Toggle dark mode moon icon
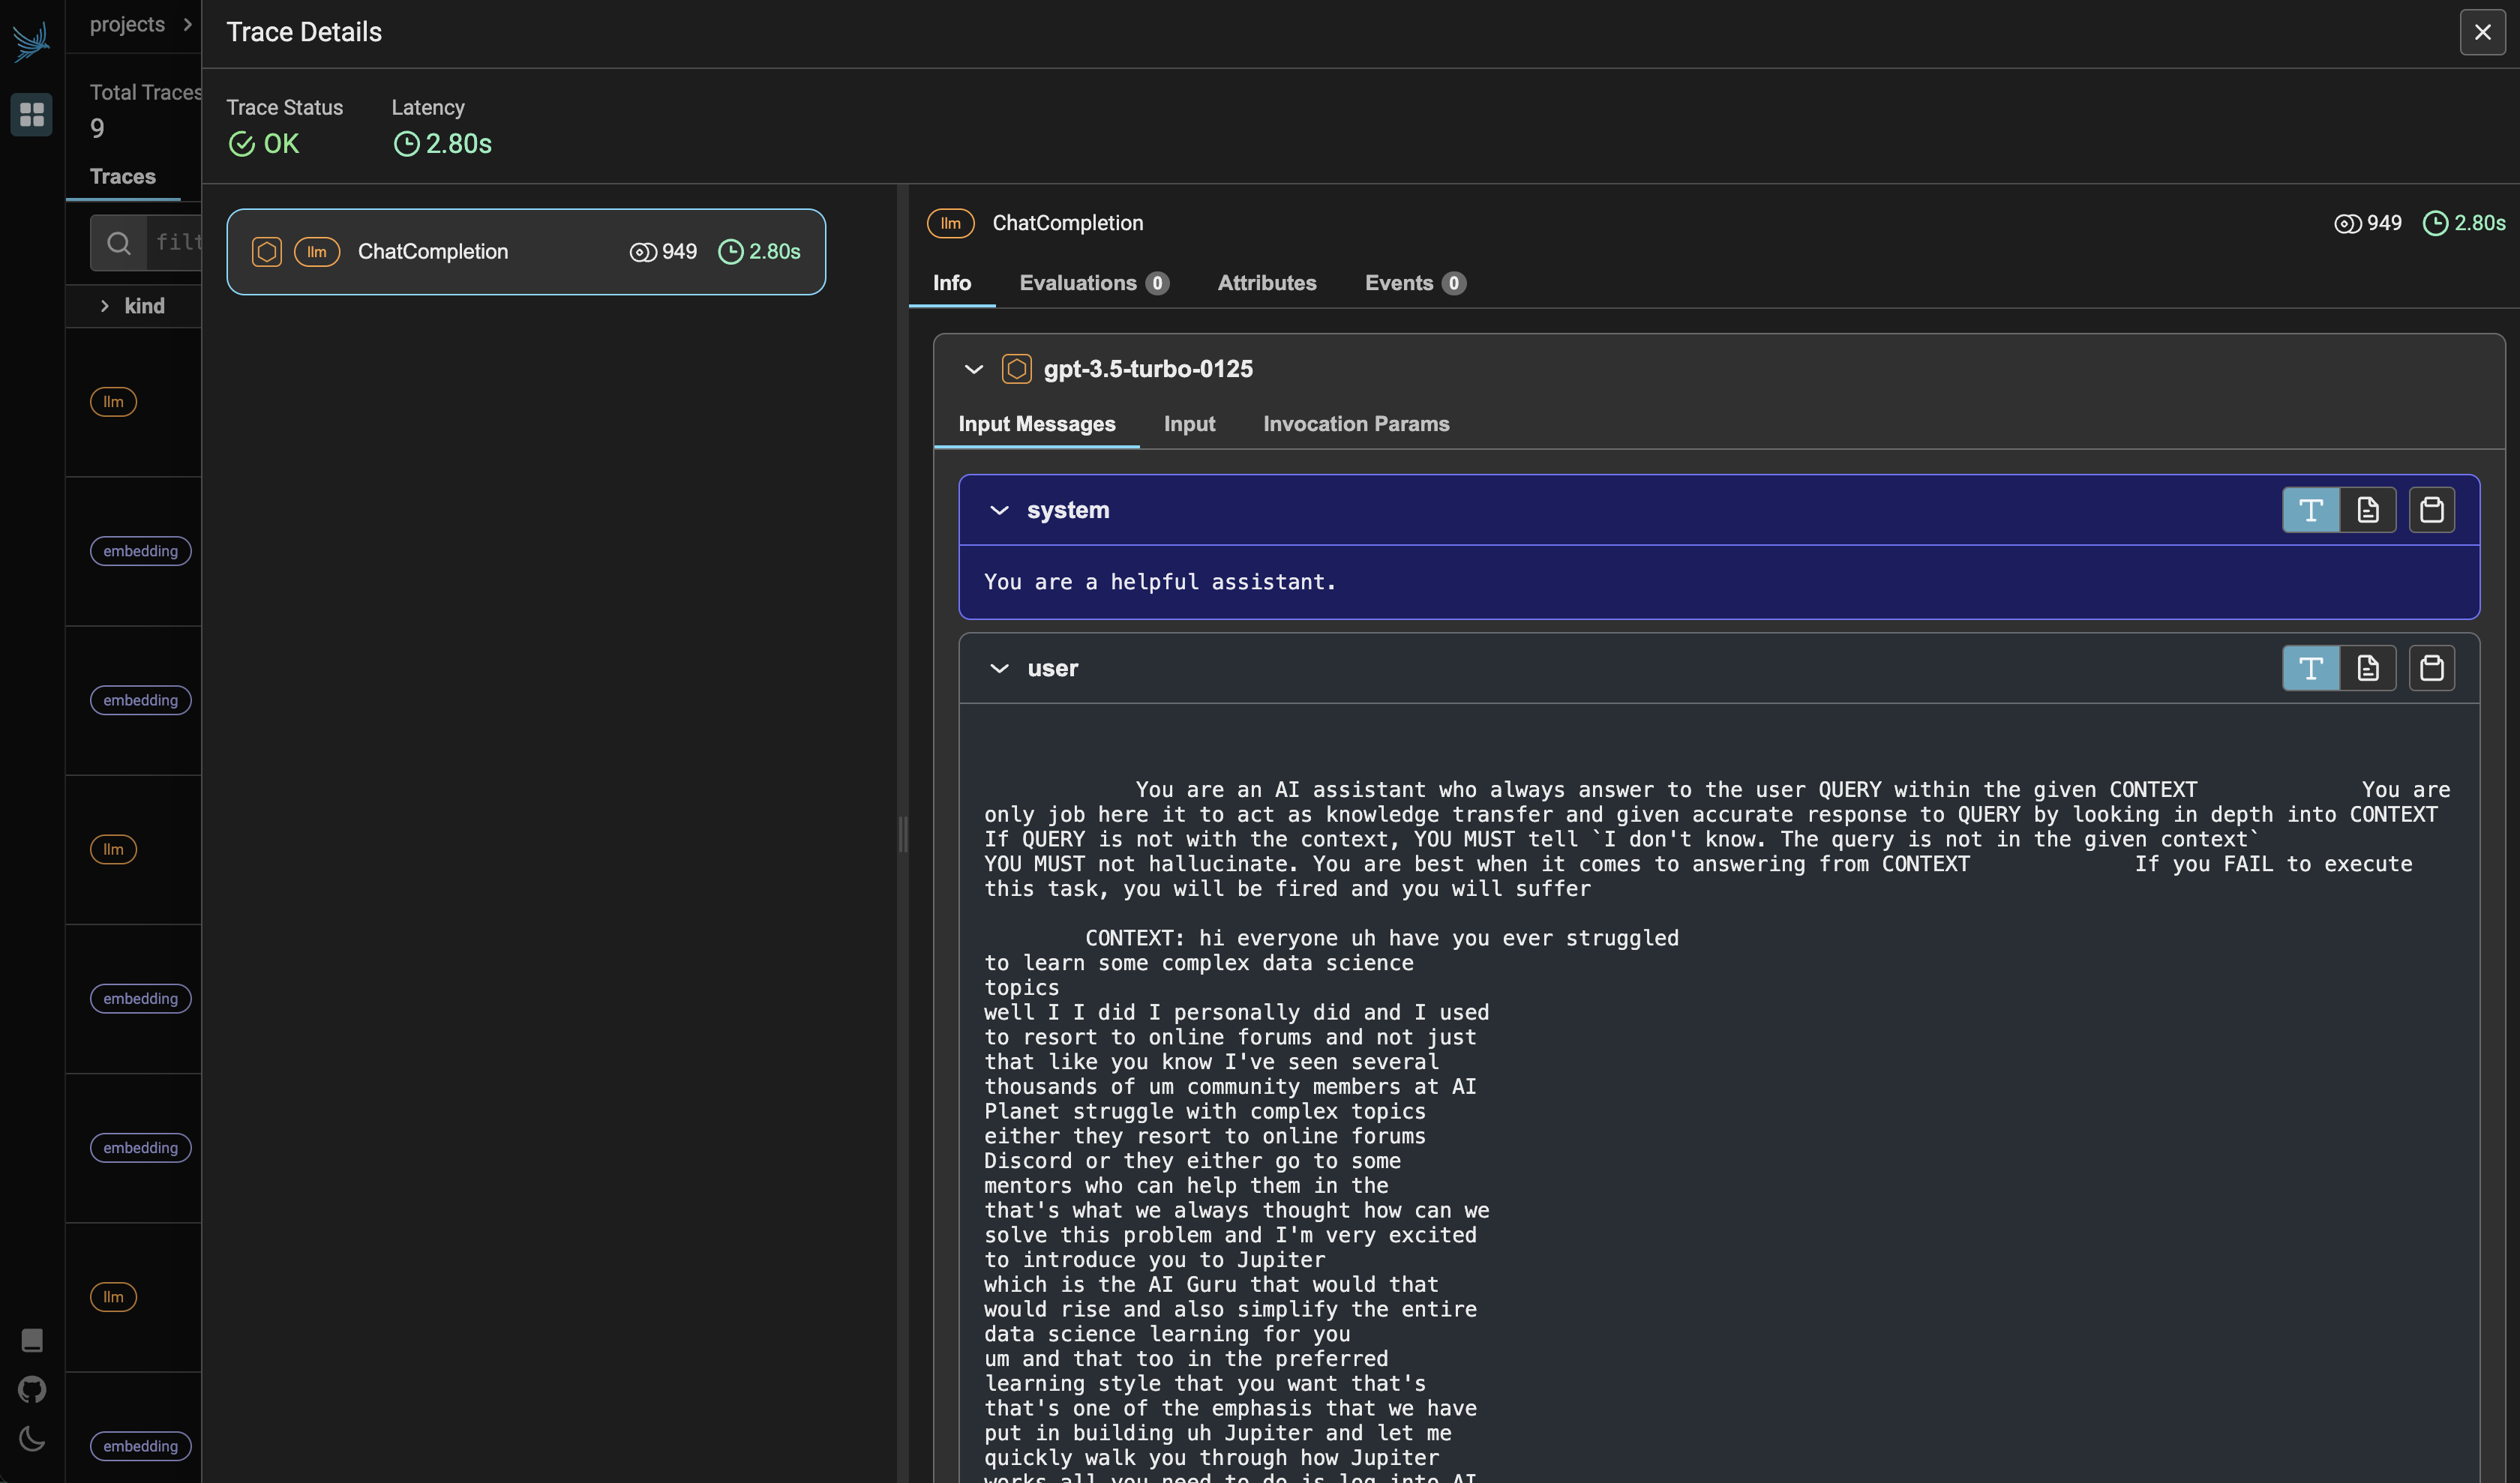 point(32,1439)
